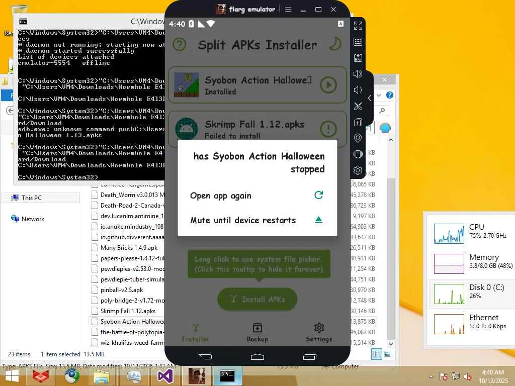515x386 pixels.
Task: Select pinball-v2.5.apk file
Action: [122, 290]
